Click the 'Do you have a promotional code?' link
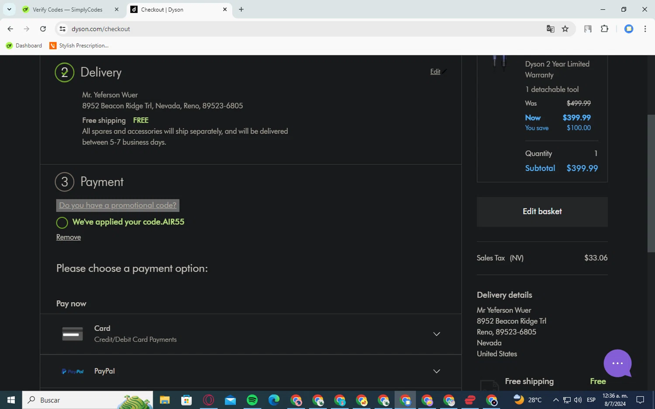Screen dimensions: 655x409 pyautogui.click(x=117, y=205)
